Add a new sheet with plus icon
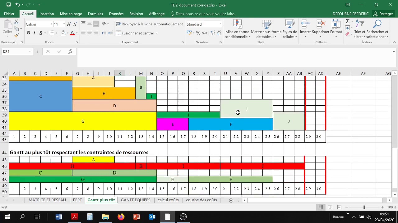This screenshot has height=223, width=398. coord(231,200)
